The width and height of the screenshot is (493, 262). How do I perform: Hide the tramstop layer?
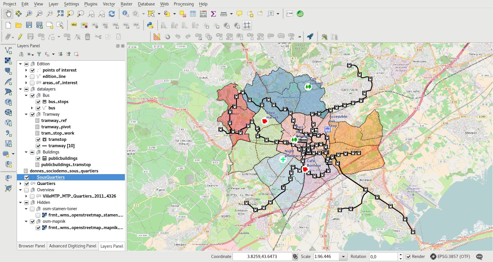pos(38,139)
